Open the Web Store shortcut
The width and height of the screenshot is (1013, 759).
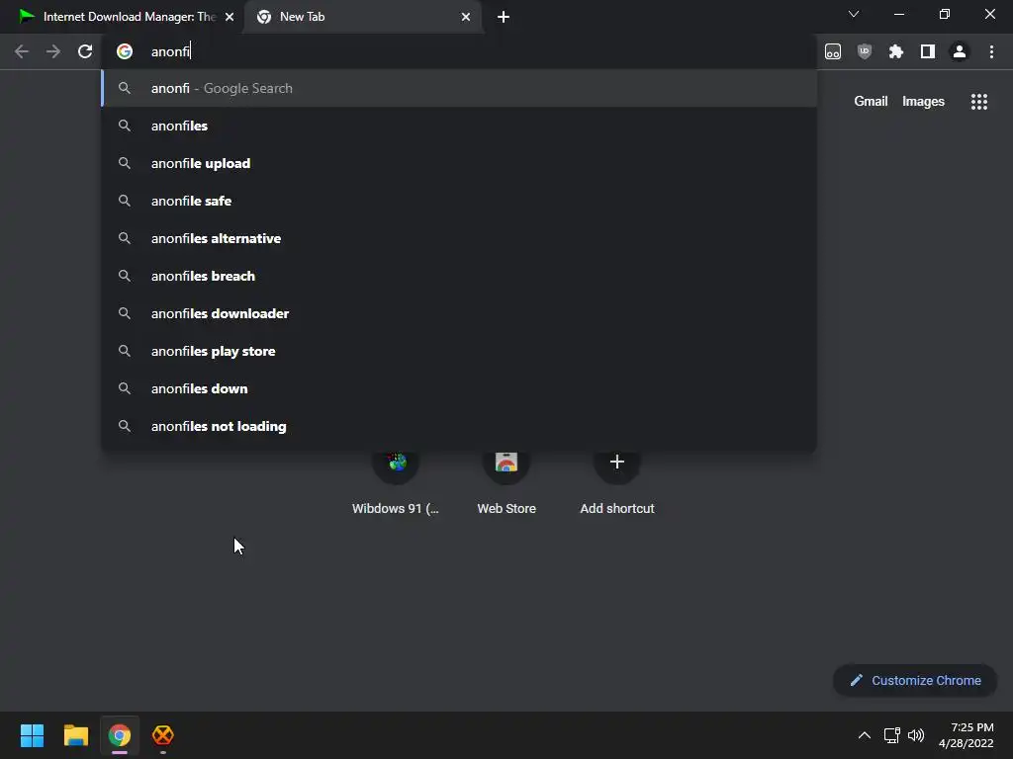click(506, 484)
